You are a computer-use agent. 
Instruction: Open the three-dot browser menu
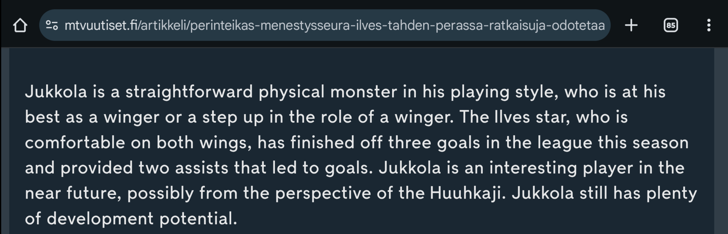click(x=709, y=25)
